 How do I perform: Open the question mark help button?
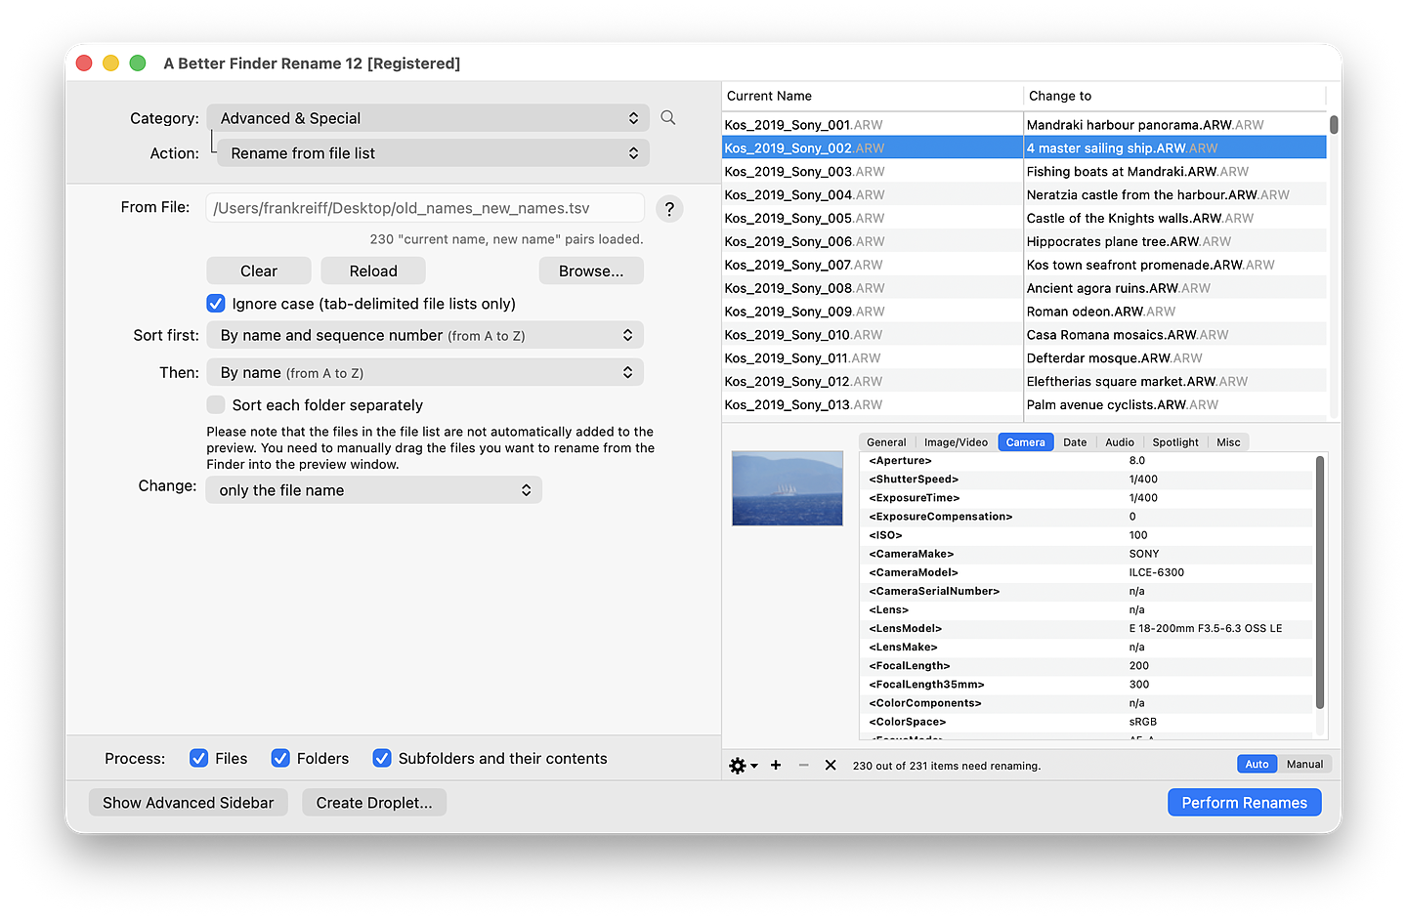pos(669,208)
